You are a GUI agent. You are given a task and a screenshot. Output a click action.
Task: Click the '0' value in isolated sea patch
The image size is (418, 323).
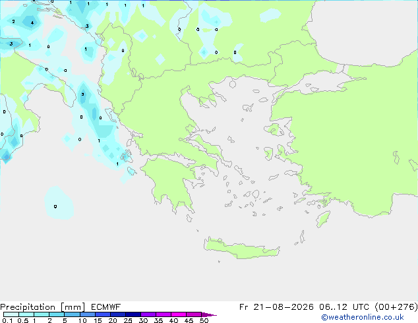(x=55, y=206)
